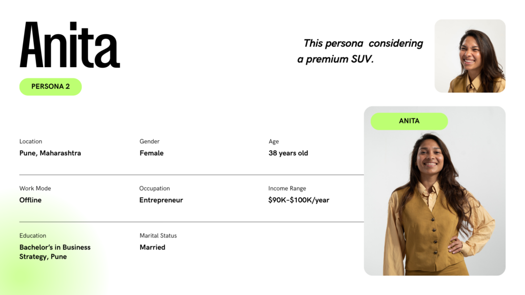
Task: Select the $90K-$100K/year income value
Action: [298, 200]
